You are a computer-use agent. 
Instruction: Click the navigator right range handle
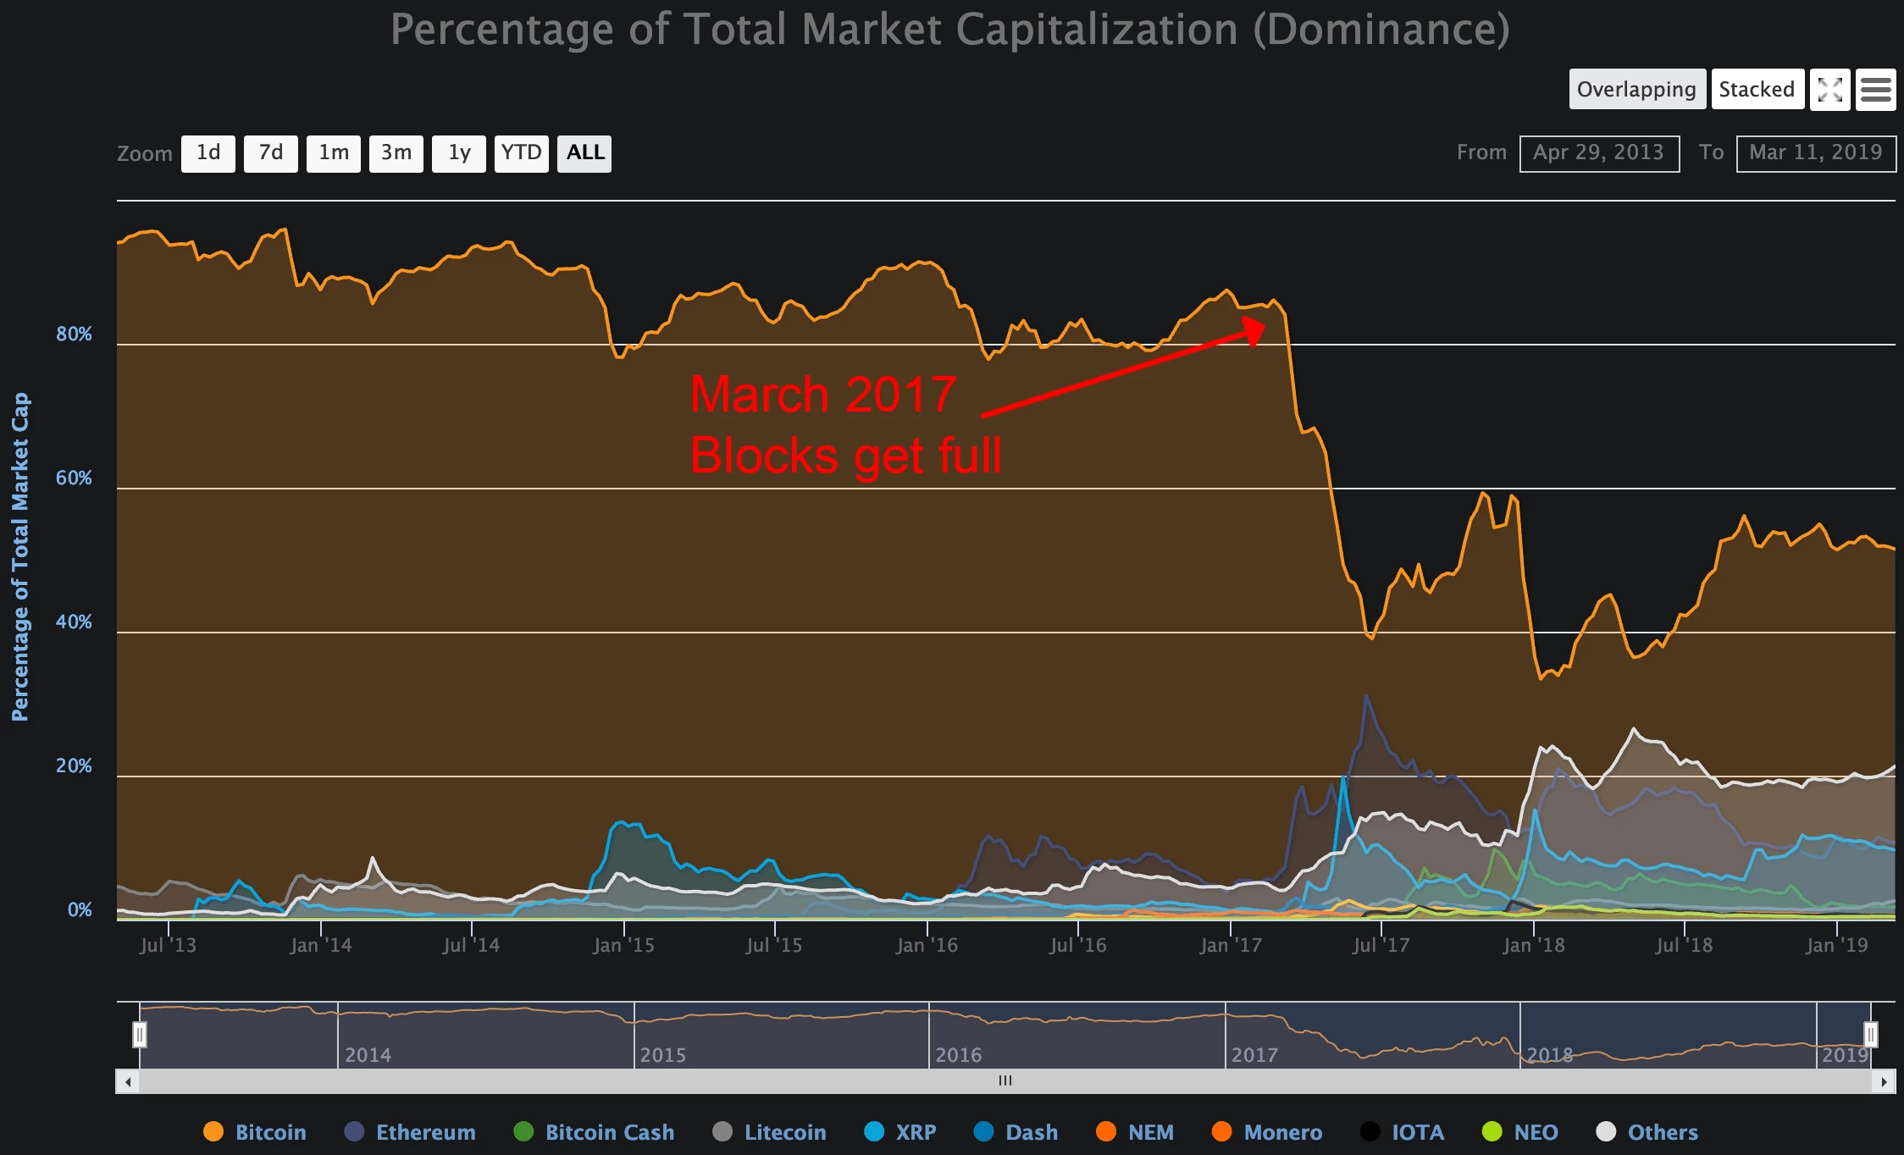(x=1871, y=1035)
